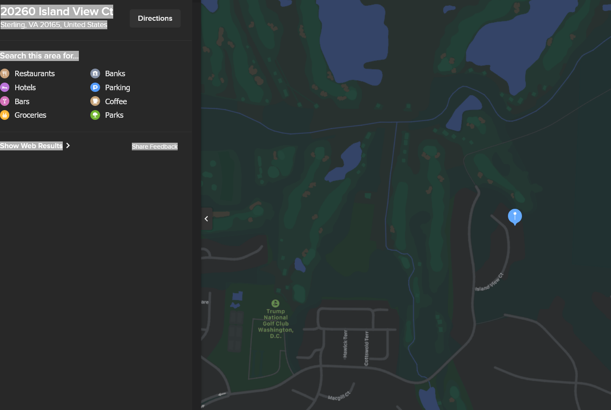Viewport: 611px width, 410px height.
Task: Click the Groceries basket icon
Action: point(5,115)
